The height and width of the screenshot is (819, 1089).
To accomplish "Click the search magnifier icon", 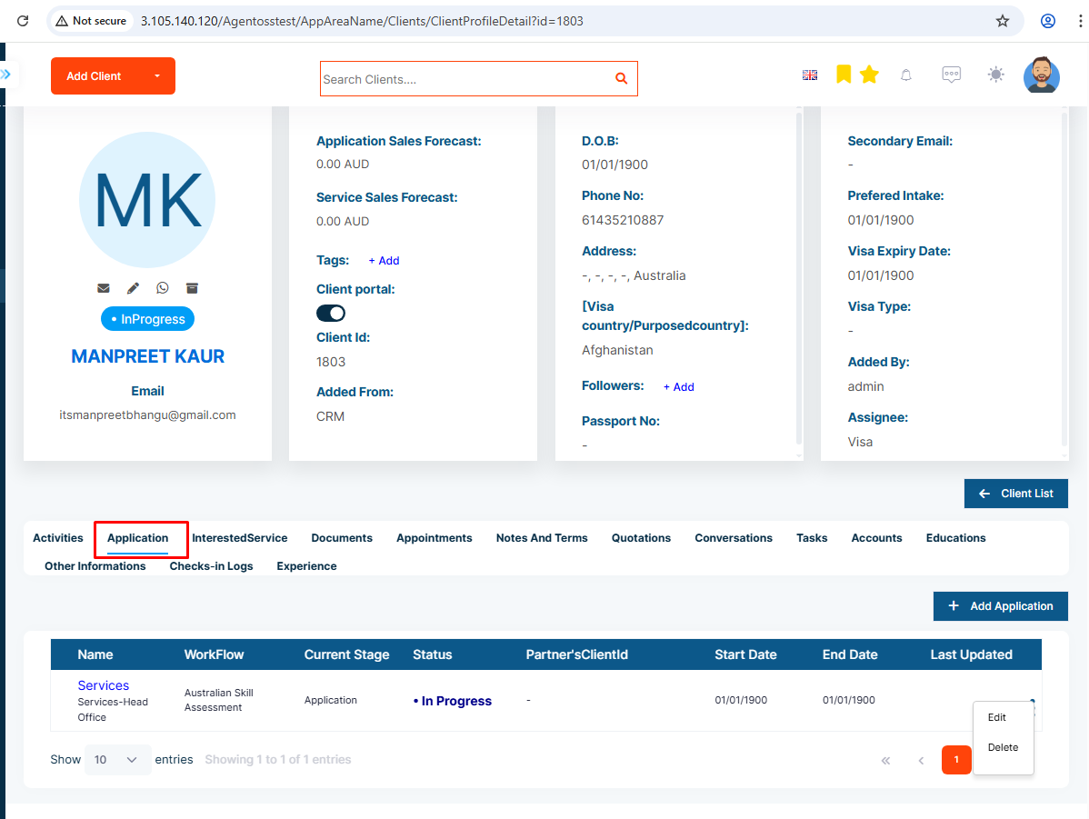I will click(622, 78).
